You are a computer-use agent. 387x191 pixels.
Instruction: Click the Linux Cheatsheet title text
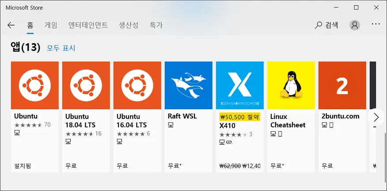pos(288,121)
